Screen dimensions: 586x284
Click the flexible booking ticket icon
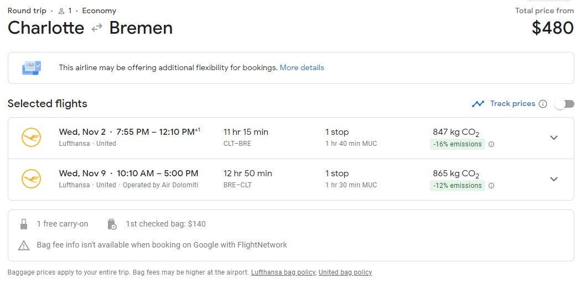point(31,68)
